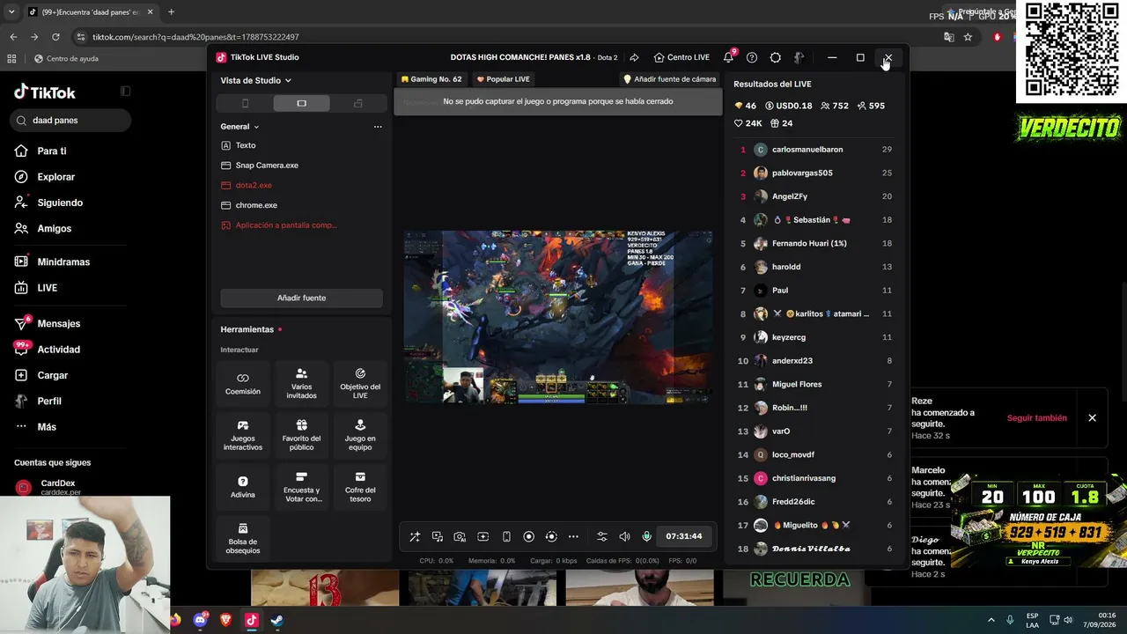Click the Popular LIVE badge
This screenshot has height=634, width=1127.
503,79
